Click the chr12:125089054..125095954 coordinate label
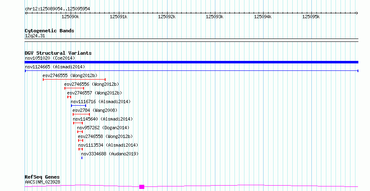 57,9
